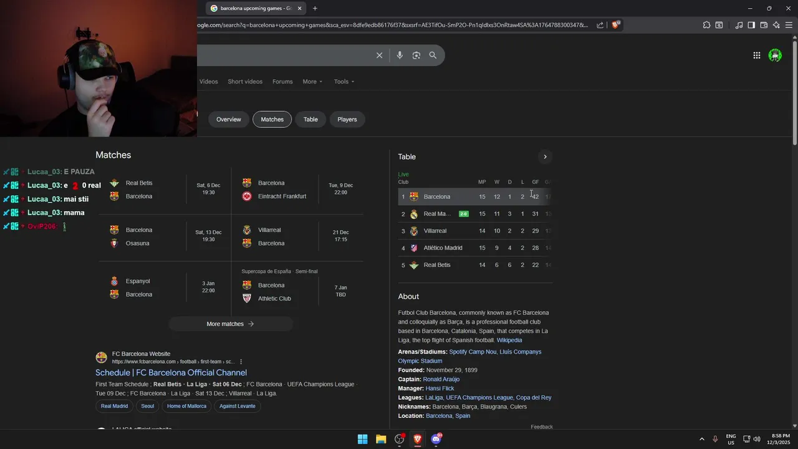Open Schedule | FC Barcelona Official Channel link

(171, 373)
